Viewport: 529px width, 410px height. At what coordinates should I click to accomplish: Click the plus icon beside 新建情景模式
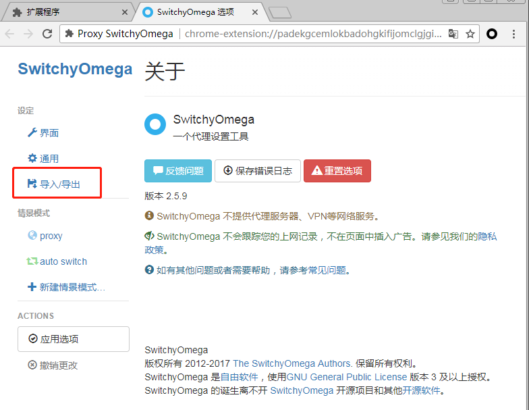click(x=32, y=286)
